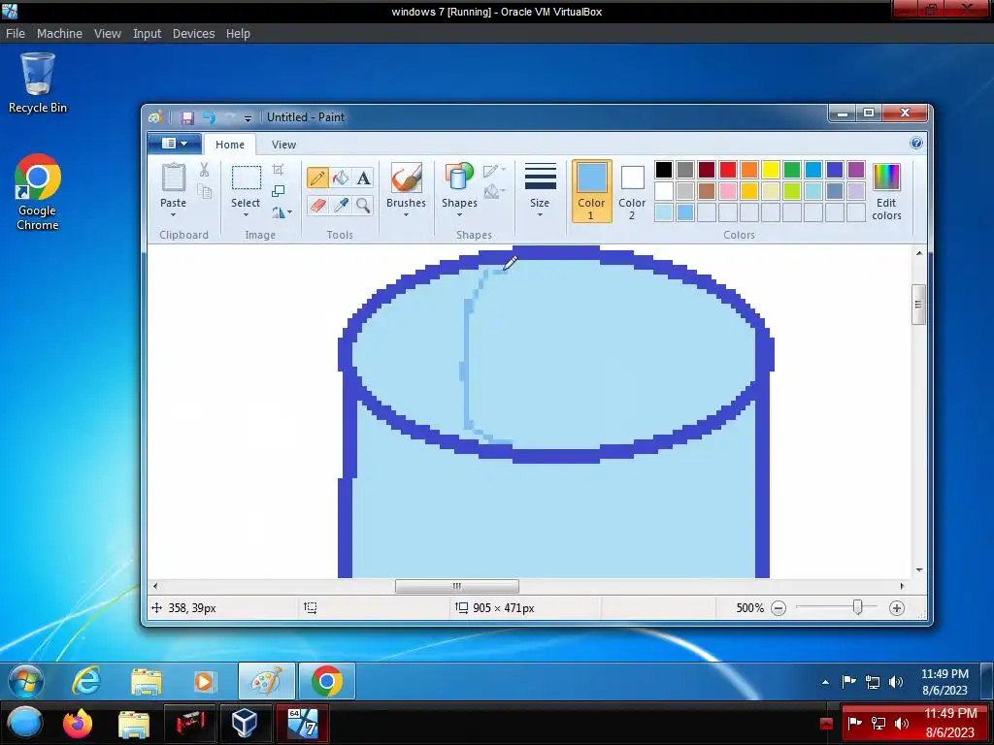
Task: Select the Fill with color bucket tool
Action: (x=341, y=178)
